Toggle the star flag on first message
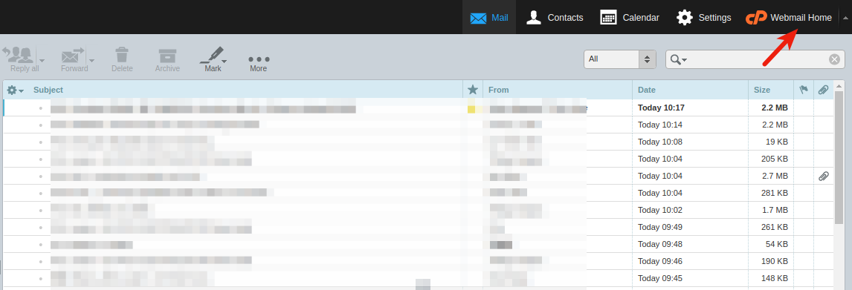The image size is (852, 290). tap(472, 108)
